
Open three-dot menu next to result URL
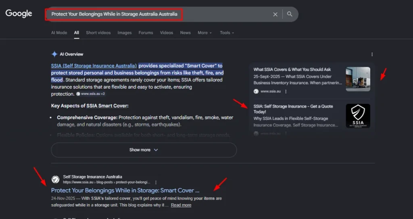[156, 182]
